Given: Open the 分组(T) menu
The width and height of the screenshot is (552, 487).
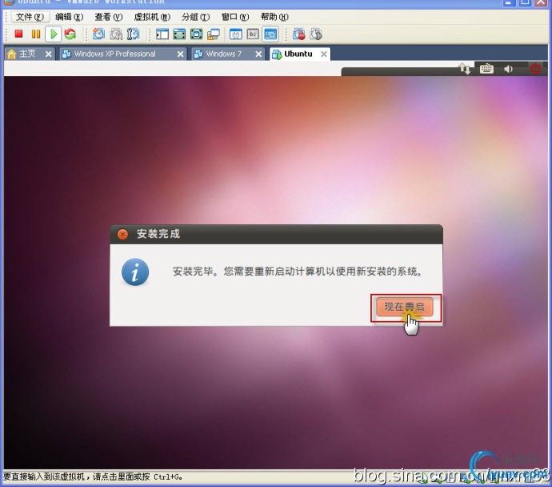Looking at the screenshot, I should tap(196, 17).
